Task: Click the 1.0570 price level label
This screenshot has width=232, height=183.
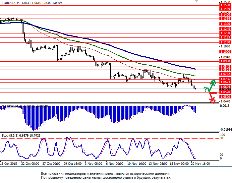Action: coord(225,92)
